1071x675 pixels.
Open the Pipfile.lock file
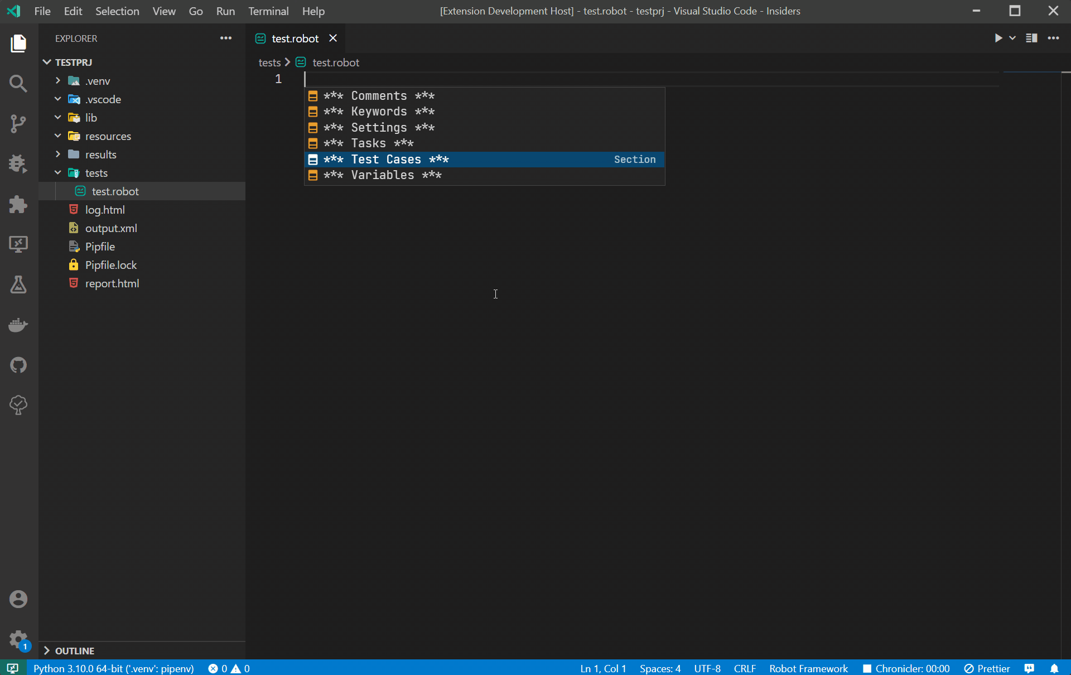tap(110, 265)
